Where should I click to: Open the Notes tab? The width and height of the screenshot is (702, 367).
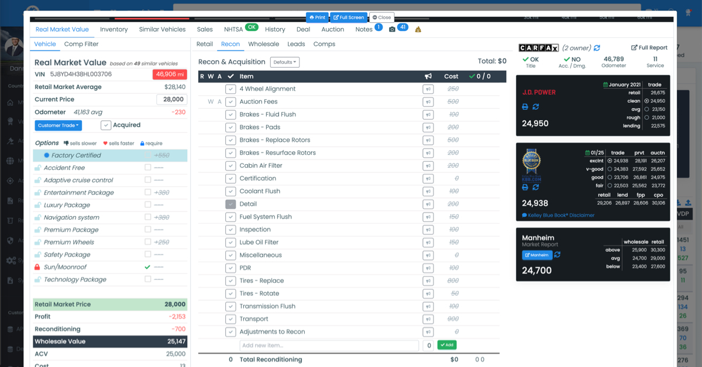click(x=364, y=29)
